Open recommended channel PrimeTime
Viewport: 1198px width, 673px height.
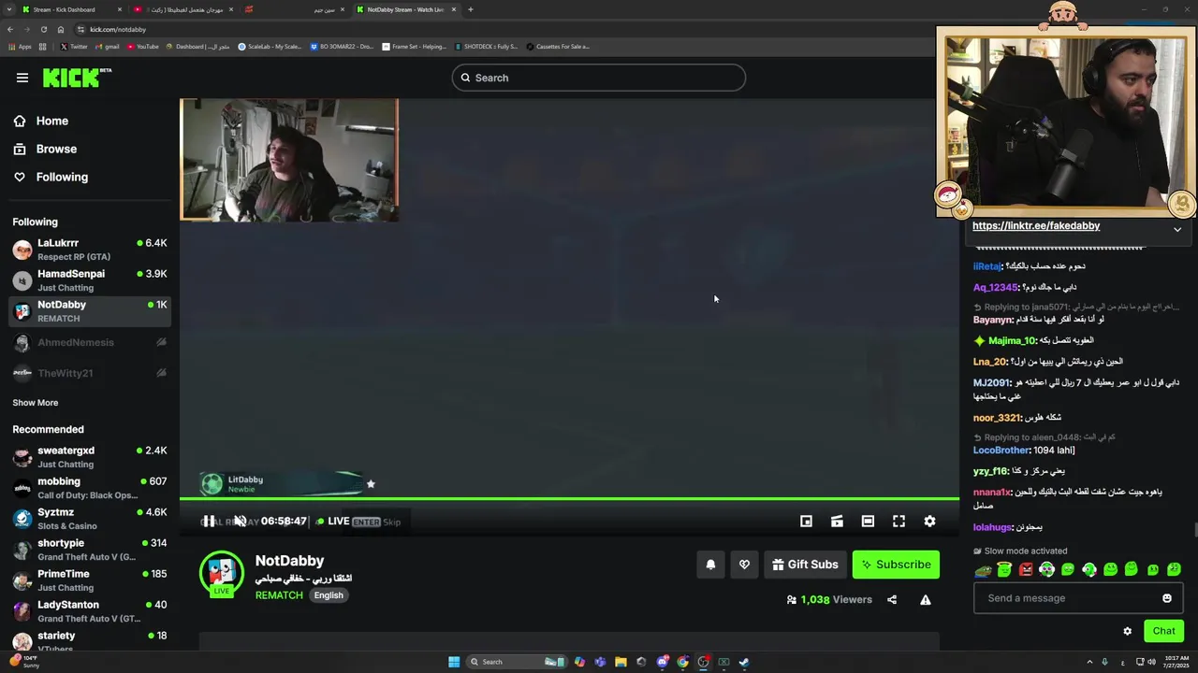[x=90, y=580]
